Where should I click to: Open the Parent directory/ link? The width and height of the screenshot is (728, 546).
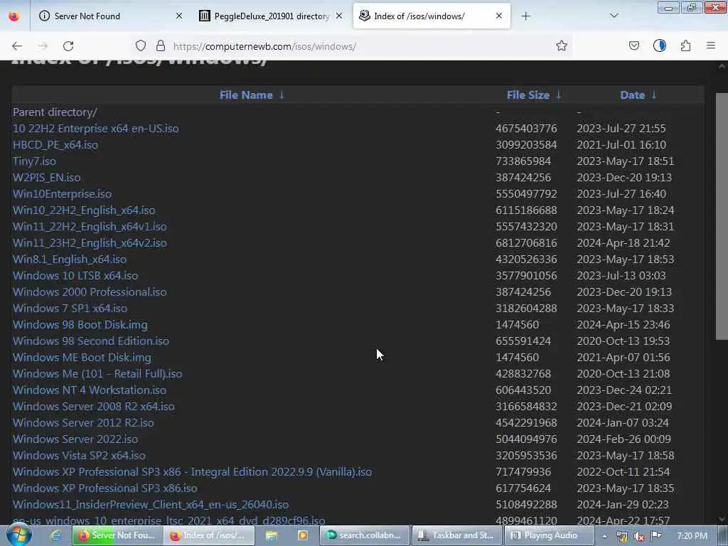pos(55,112)
